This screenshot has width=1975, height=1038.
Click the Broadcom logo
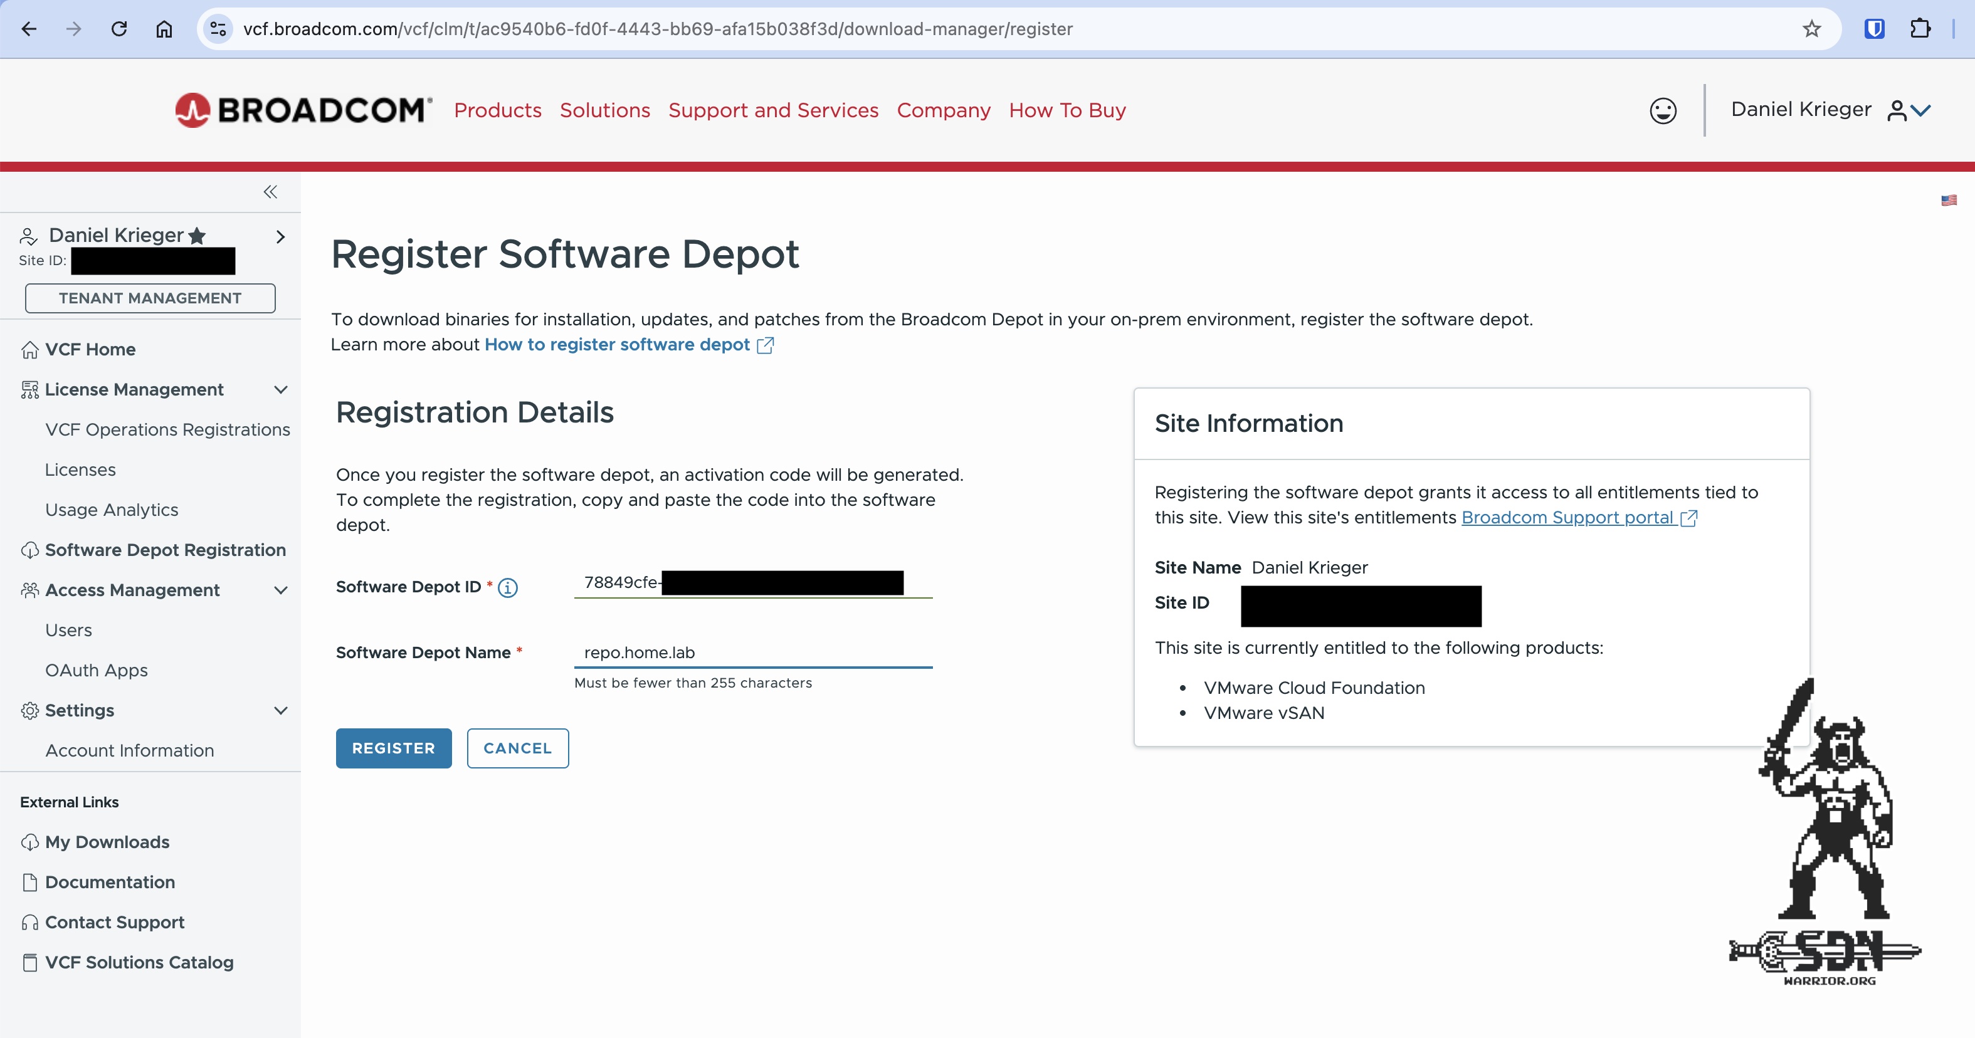click(x=303, y=110)
